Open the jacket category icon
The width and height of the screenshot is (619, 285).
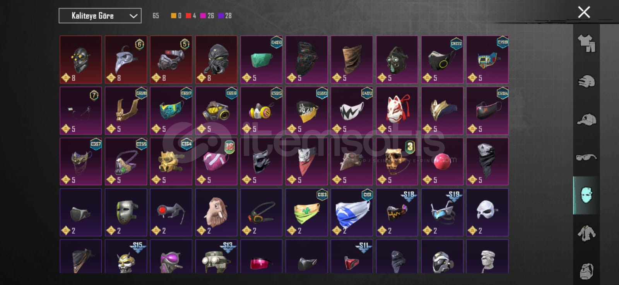[587, 233]
